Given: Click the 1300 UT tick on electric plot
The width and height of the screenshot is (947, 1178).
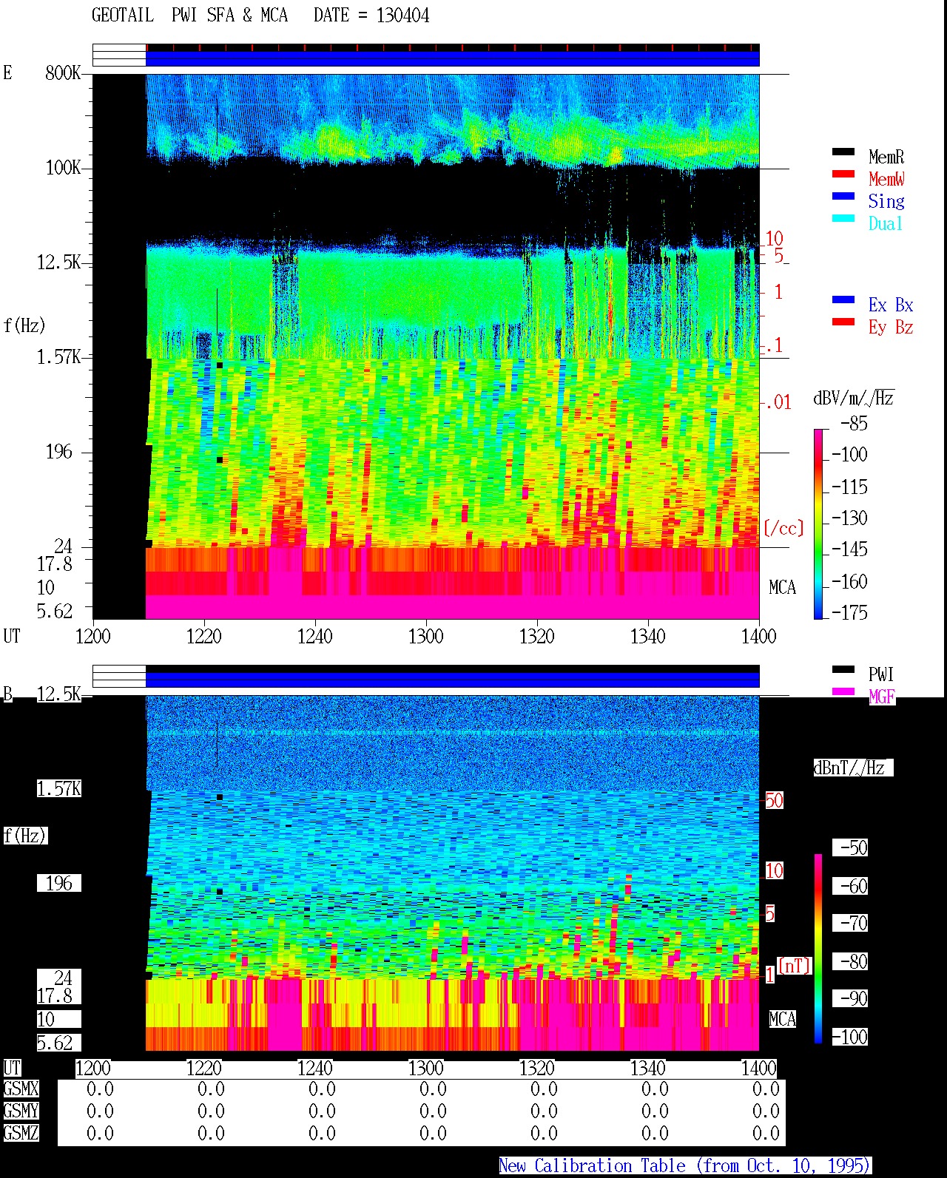Looking at the screenshot, I should 426,636.
